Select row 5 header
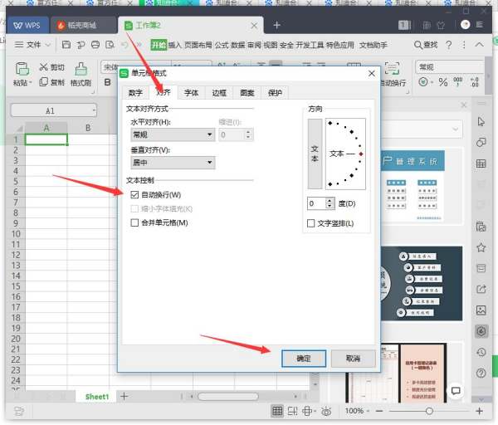Image resolution: width=498 pixels, height=425 pixels. click(15, 181)
